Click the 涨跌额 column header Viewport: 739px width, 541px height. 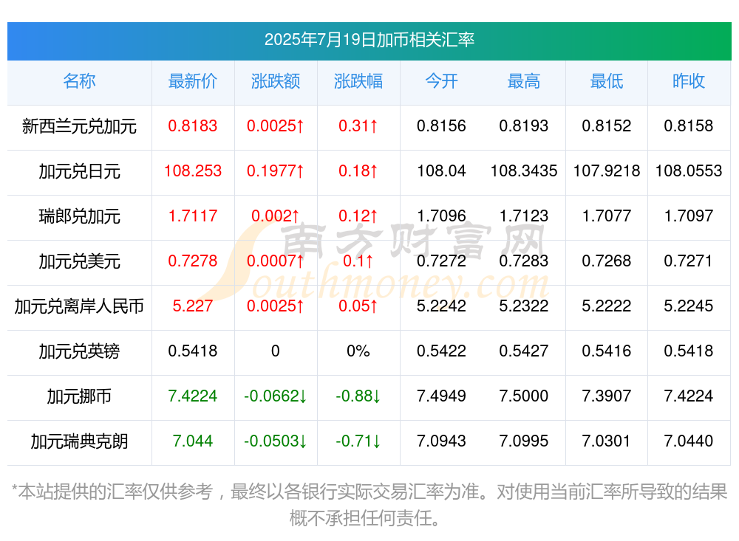pos(275,81)
